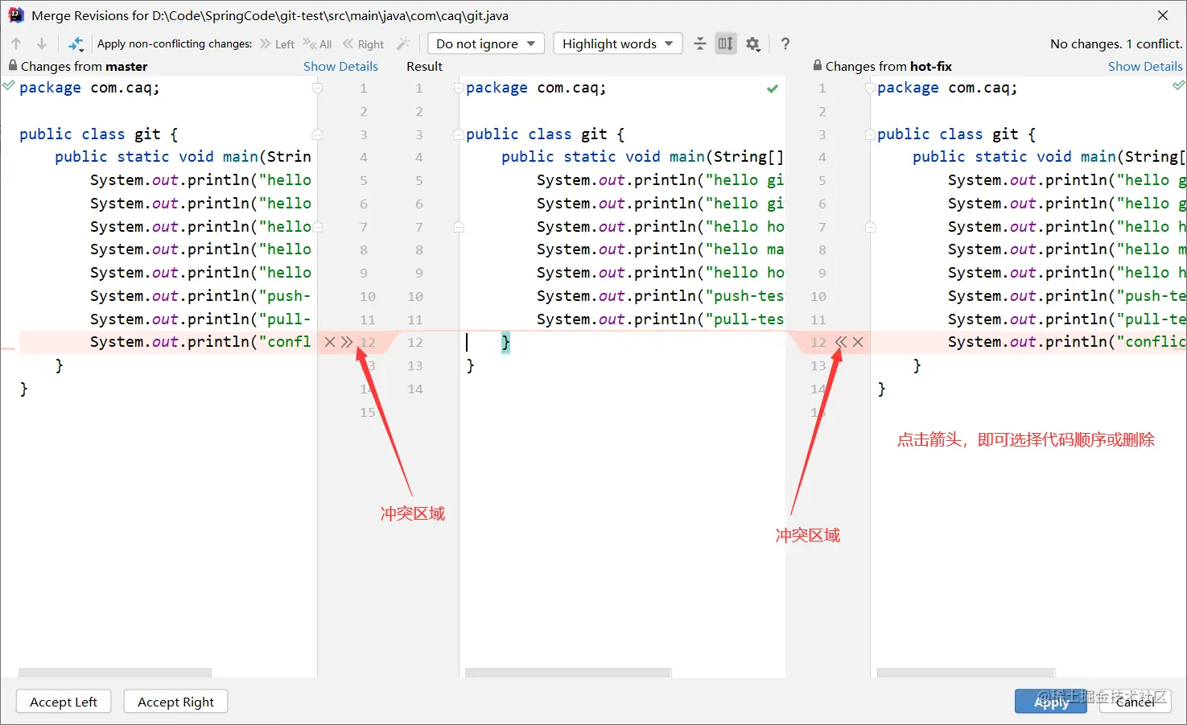
Task: Fold class git block in Result pane
Action: pyautogui.click(x=459, y=134)
